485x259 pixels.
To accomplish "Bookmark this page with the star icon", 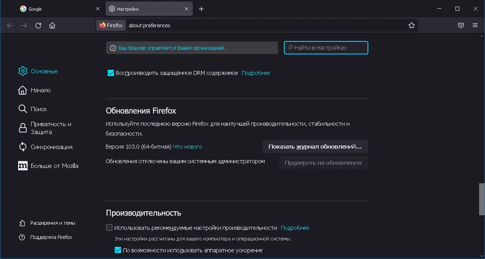I will click(x=412, y=26).
